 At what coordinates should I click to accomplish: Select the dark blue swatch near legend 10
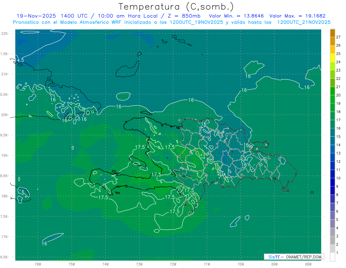pyautogui.click(x=332, y=174)
